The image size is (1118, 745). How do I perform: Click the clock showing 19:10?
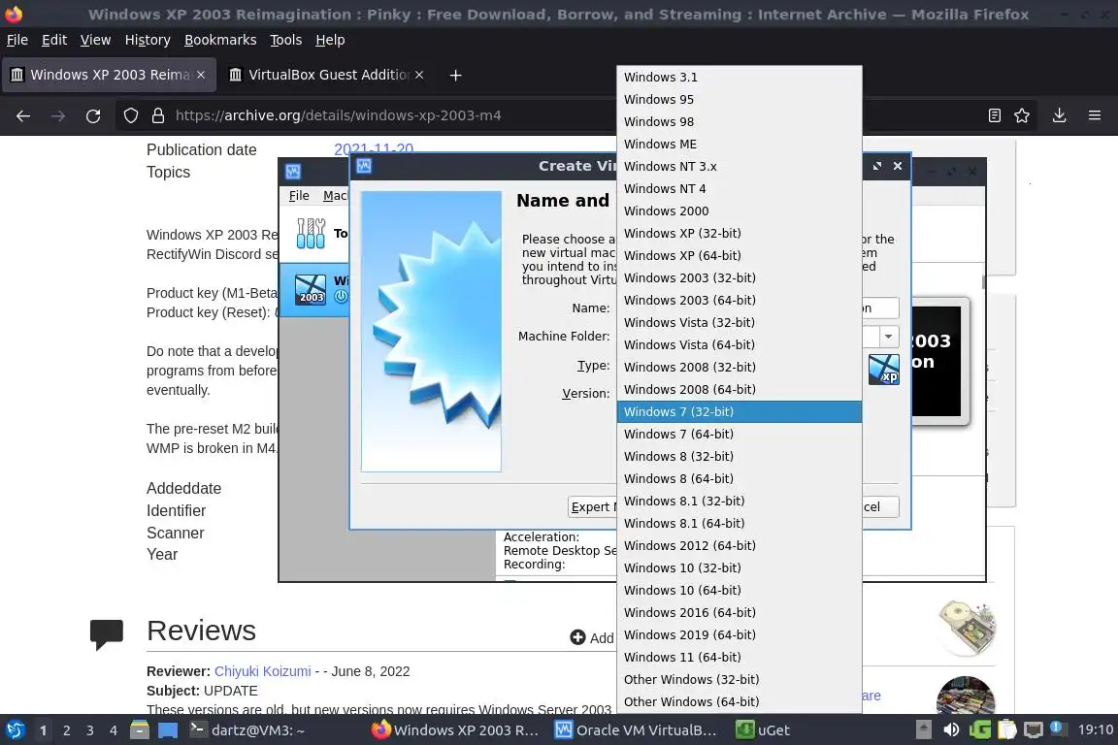coord(1095,729)
